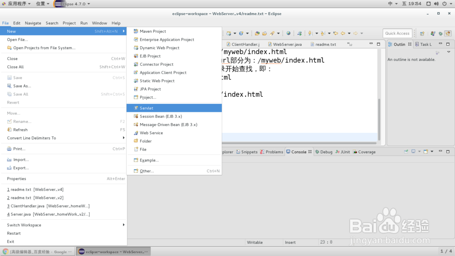Open the volume icon in system tray
Screen dimensions: 455x256
(436, 4)
